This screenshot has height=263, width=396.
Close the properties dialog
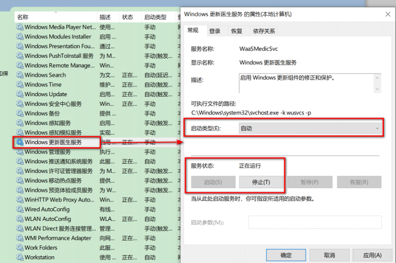tap(388, 14)
